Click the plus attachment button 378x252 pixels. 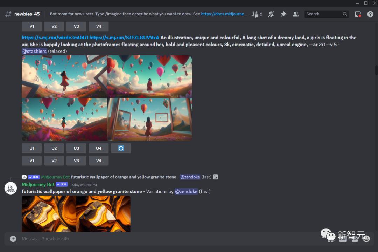[x=13, y=239]
